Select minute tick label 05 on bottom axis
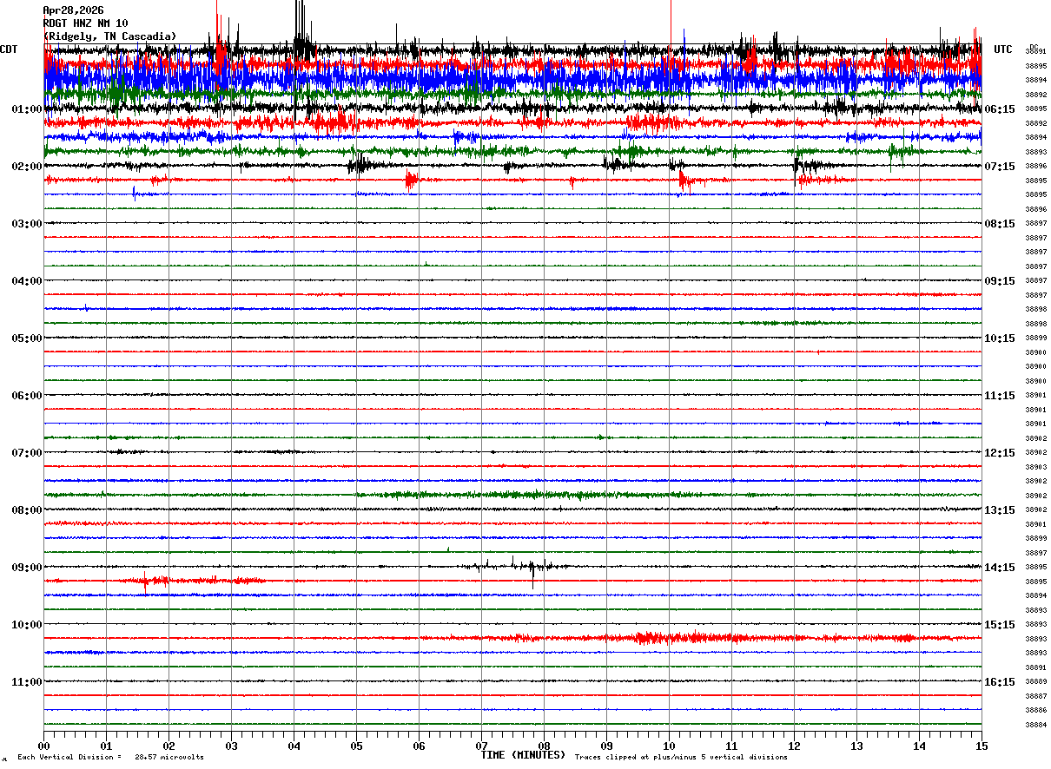This screenshot has height=769, width=1051. click(x=356, y=746)
